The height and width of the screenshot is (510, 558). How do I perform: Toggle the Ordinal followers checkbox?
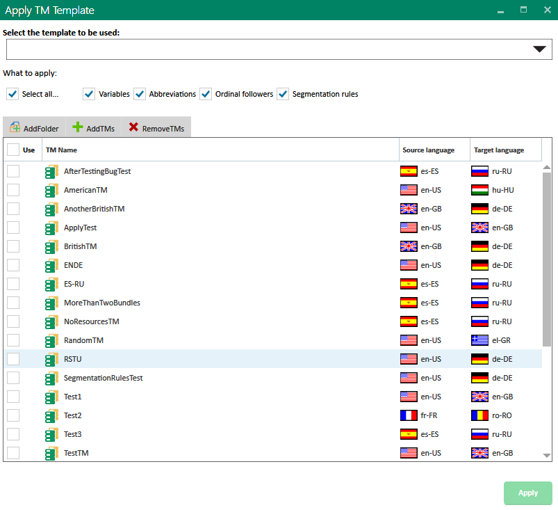(x=206, y=94)
